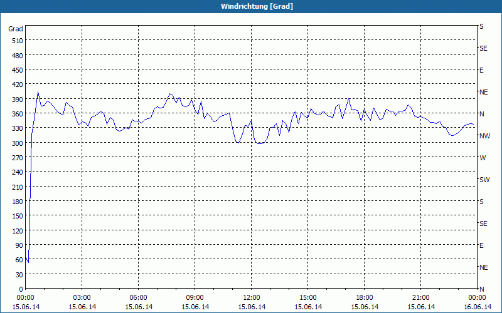The height and width of the screenshot is (313, 502).
Task: Select the "Grad" unit label on y-axis
Action: tap(15, 29)
